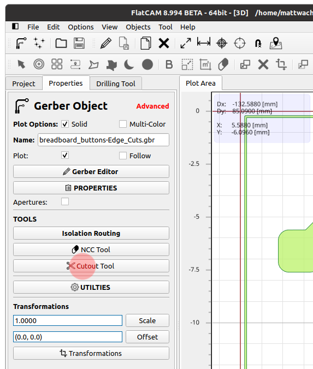
Task: Open the Tool menu
Action: point(166,27)
